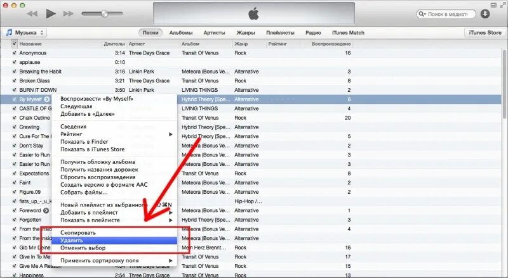
Task: Expand the Добавить в плейлист submenu
Action: tap(114, 212)
